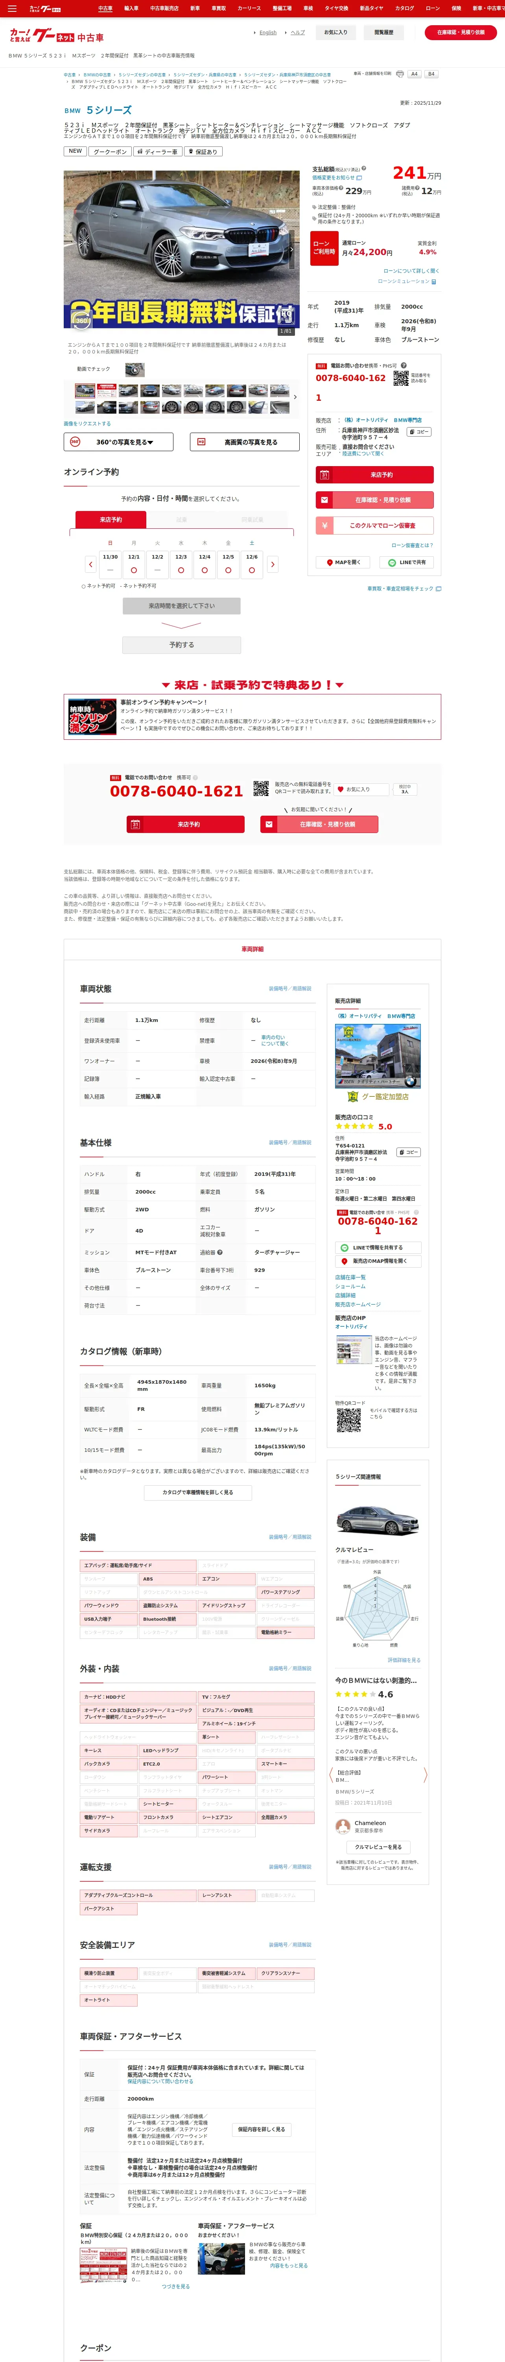
Task: Open the カーリース top menu
Action: (x=249, y=8)
